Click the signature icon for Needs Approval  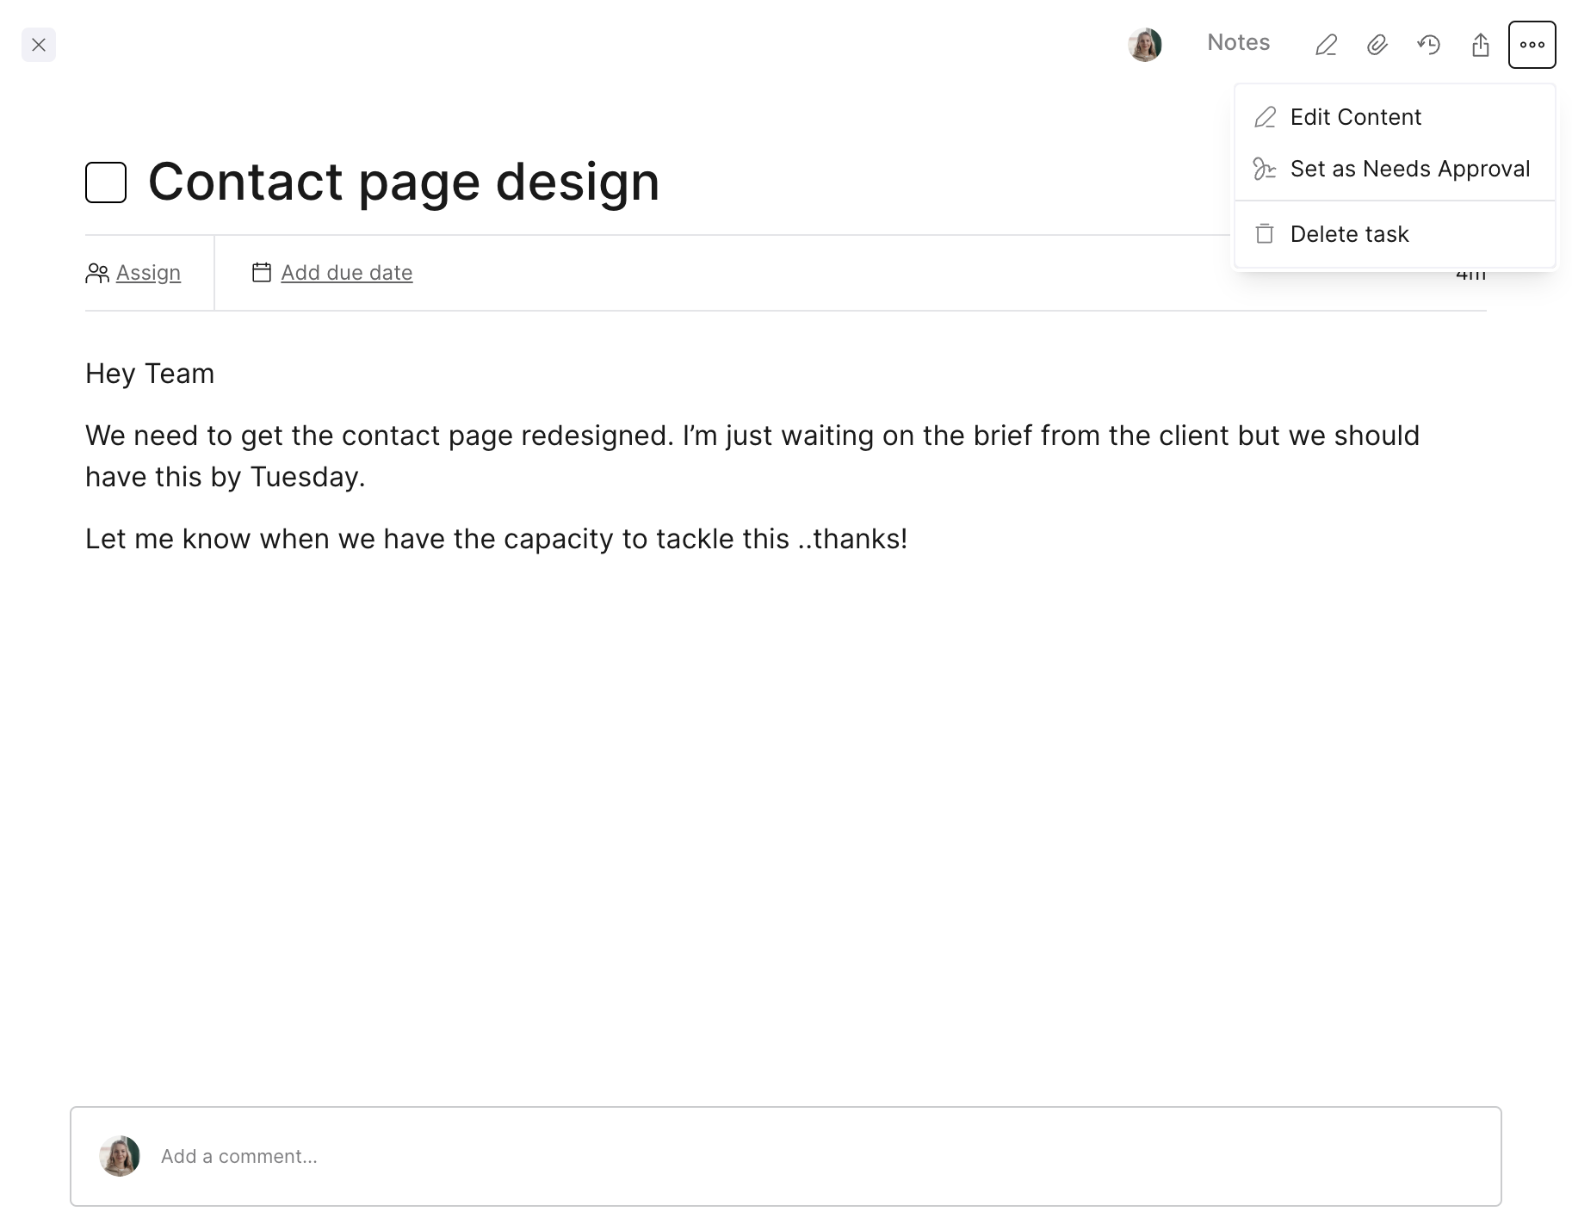pos(1265,169)
